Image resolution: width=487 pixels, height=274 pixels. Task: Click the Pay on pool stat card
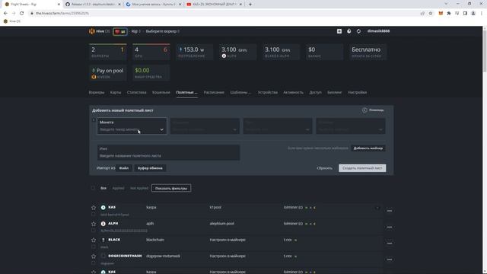pyautogui.click(x=108, y=73)
